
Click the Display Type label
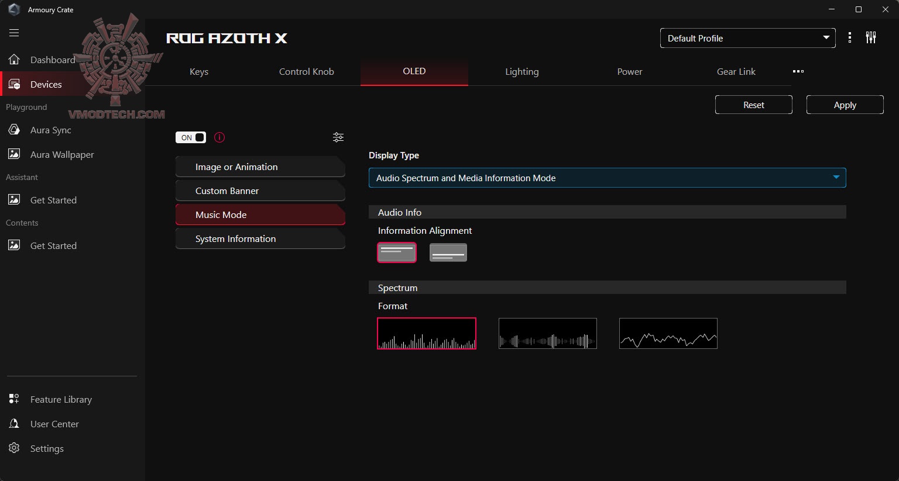tap(394, 155)
